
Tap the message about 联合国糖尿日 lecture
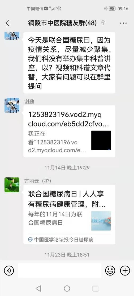tap(69, 63)
